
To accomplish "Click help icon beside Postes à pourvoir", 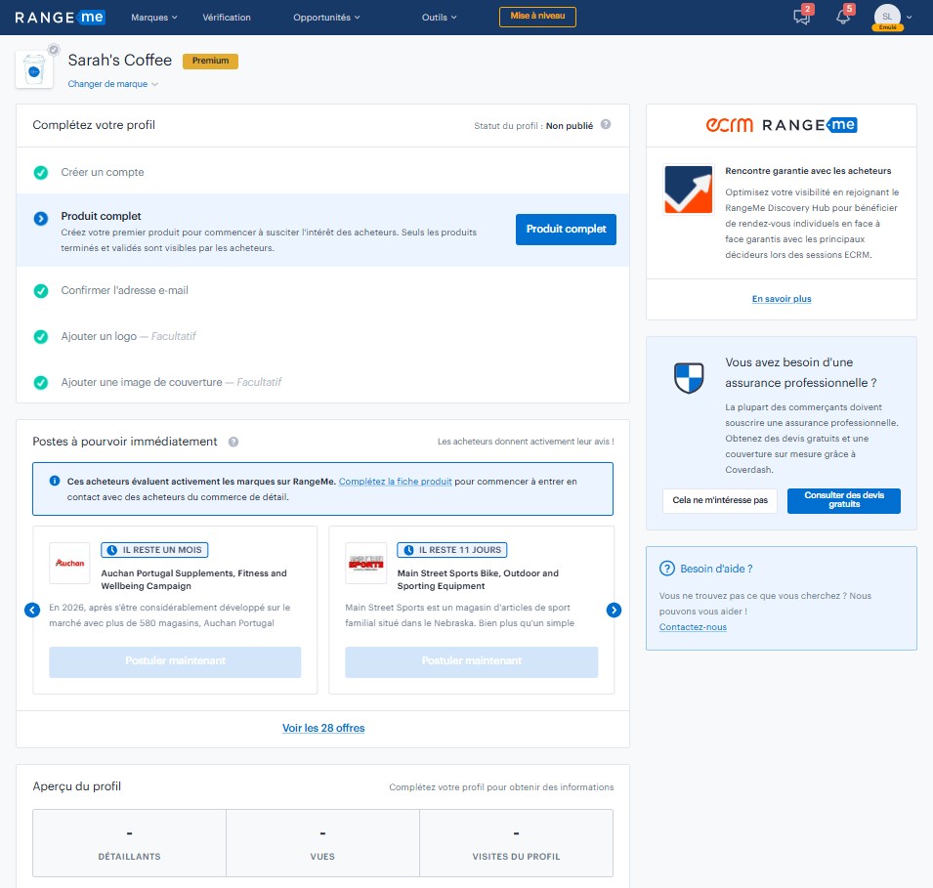I will pos(233,442).
